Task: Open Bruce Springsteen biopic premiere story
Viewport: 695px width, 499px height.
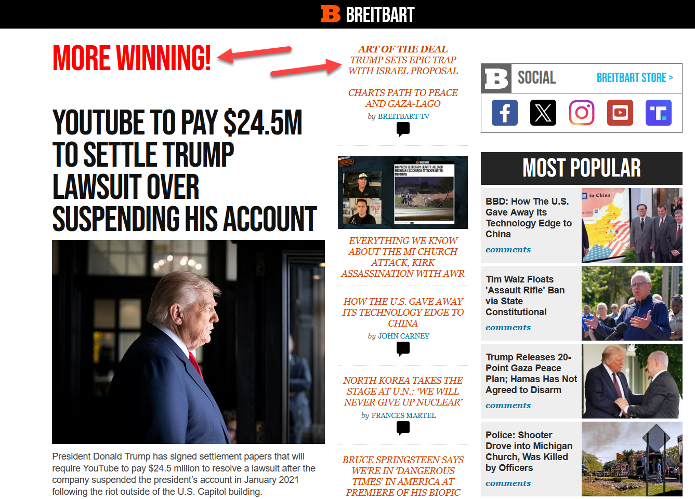Action: point(403,476)
